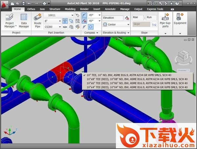Open the Output ribbon tab
197x149 pixels.
click(x=138, y=9)
